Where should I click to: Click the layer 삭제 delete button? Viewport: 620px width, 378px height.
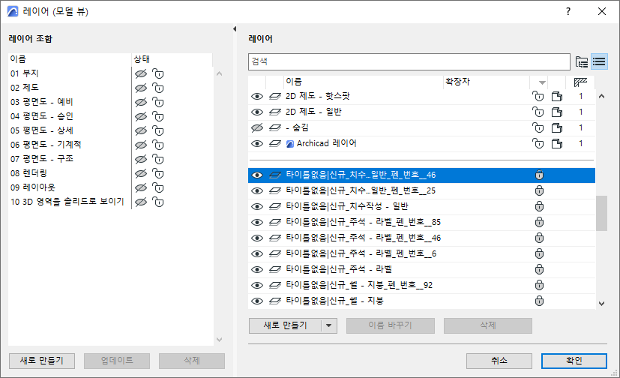[487, 325]
